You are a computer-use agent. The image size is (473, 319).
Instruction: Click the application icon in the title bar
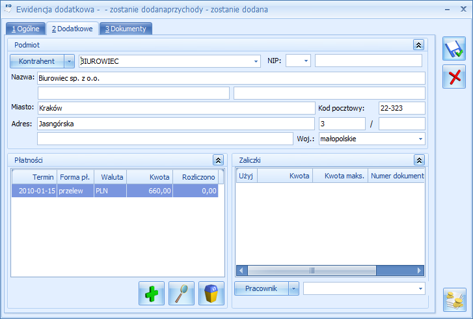click(x=8, y=8)
